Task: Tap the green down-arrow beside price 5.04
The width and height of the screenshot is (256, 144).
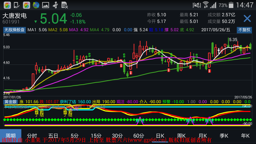Action: coord(35,22)
